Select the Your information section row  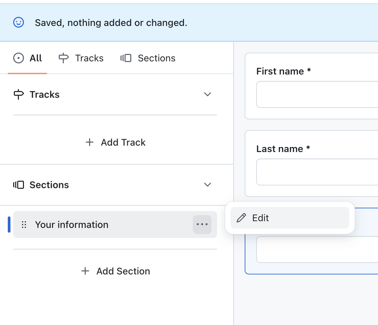click(x=101, y=225)
